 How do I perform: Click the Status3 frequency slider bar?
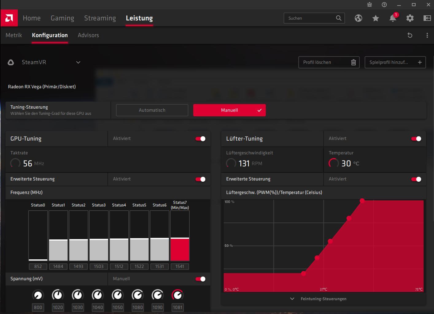click(x=99, y=236)
